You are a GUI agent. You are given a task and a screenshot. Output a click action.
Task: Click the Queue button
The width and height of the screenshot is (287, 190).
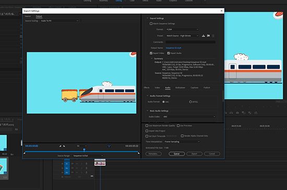pos(176,154)
